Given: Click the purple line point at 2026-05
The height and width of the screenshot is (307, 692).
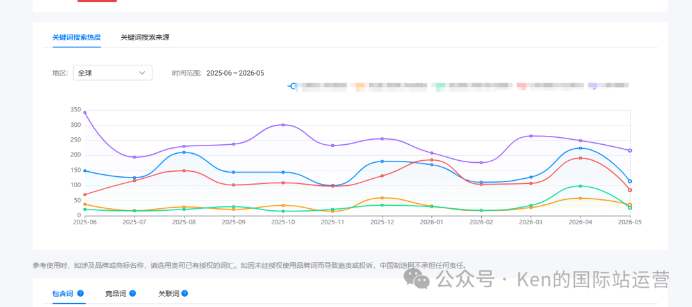Looking at the screenshot, I should (x=630, y=150).
